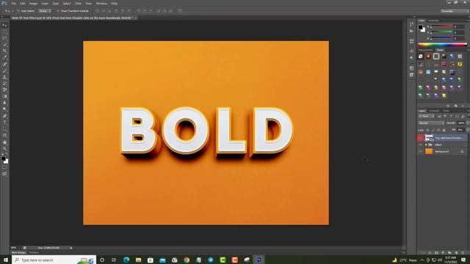Open the Essentials workspace dropdown

[454, 11]
